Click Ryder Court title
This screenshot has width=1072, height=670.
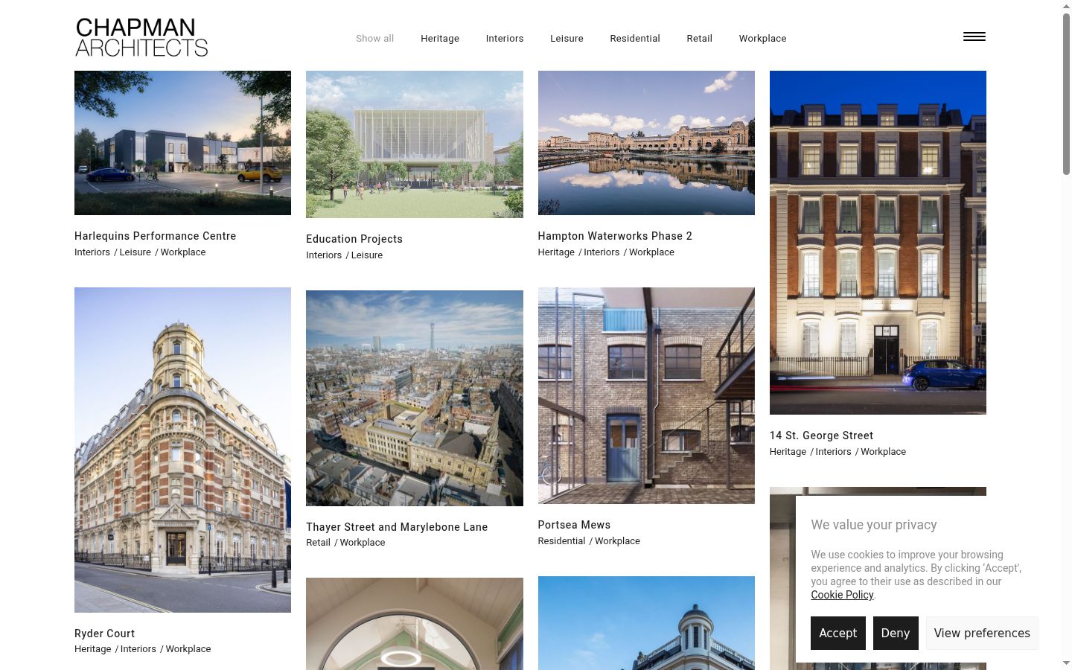(x=104, y=634)
